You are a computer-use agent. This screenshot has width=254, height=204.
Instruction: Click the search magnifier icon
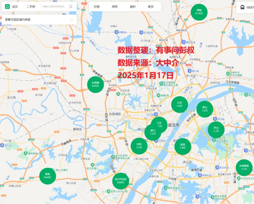[71, 6]
